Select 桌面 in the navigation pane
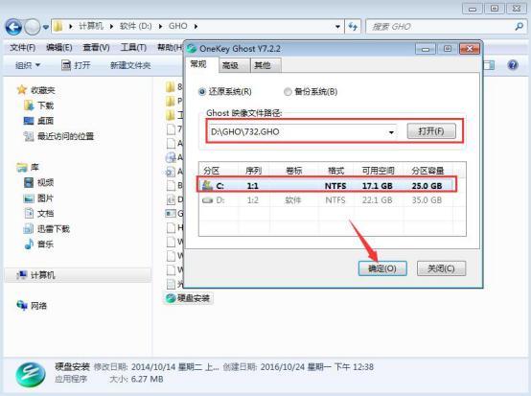The width and height of the screenshot is (531, 396). pos(39,121)
